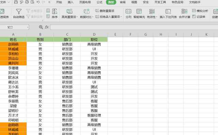Click the zoom magnifier icon beside fx
Viewport: 218px width, 135px height.
41,27
